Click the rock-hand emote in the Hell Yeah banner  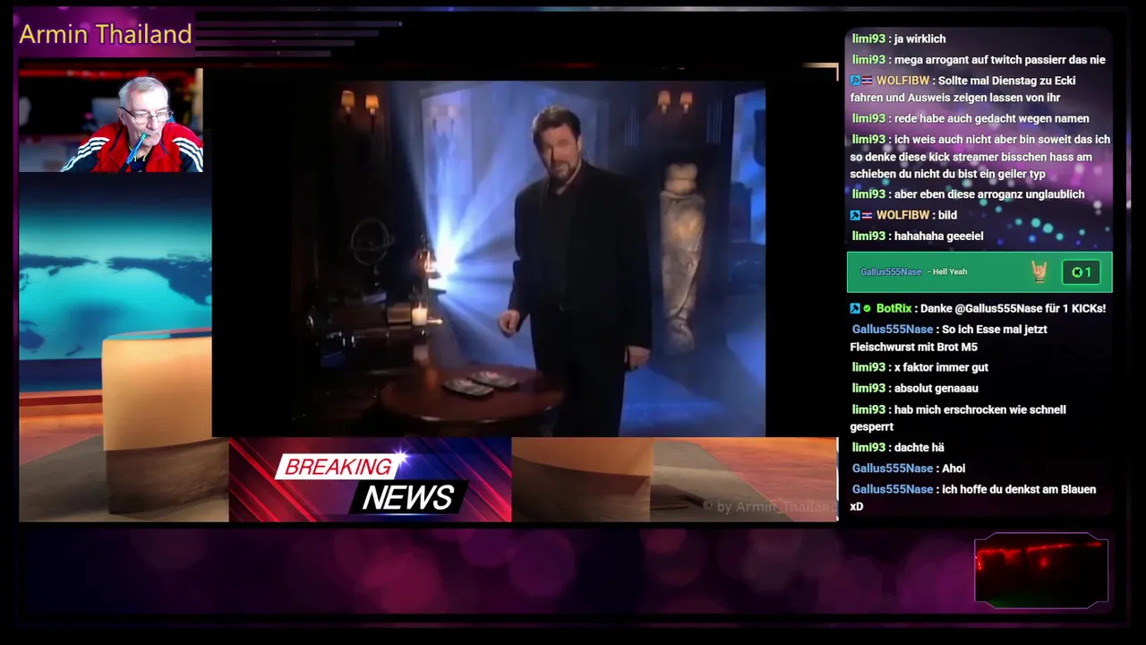[x=1039, y=272]
